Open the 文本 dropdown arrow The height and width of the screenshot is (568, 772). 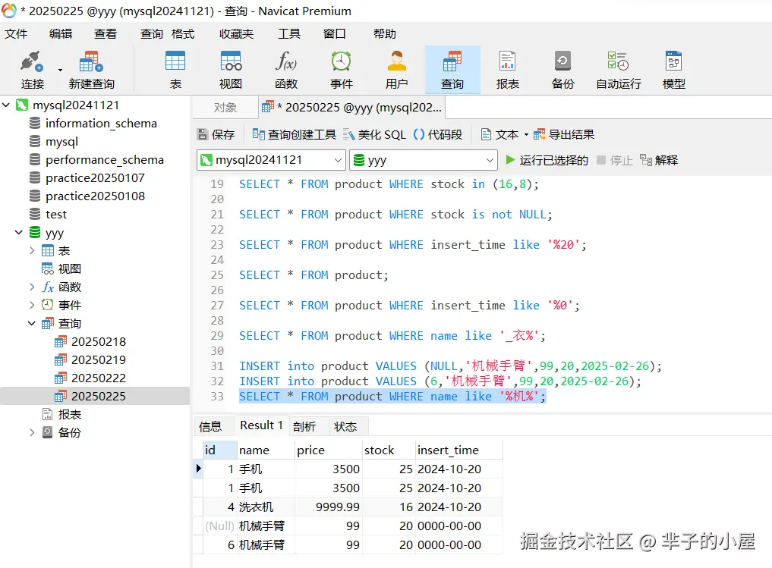pyautogui.click(x=526, y=135)
